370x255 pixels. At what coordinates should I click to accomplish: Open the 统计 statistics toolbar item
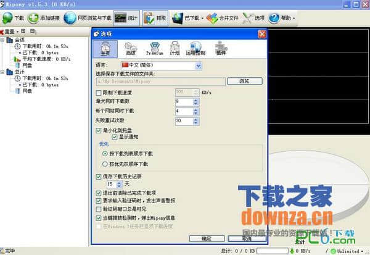point(126,18)
